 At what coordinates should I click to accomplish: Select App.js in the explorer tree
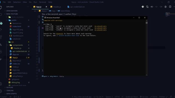15,57
